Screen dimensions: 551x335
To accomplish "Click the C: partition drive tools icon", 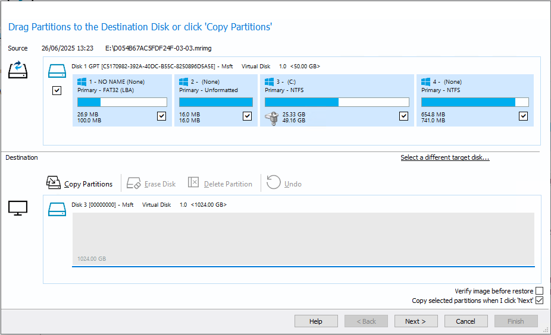I will [272, 118].
